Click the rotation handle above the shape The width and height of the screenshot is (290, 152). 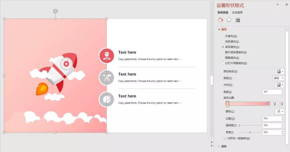pyautogui.click(x=56, y=11)
